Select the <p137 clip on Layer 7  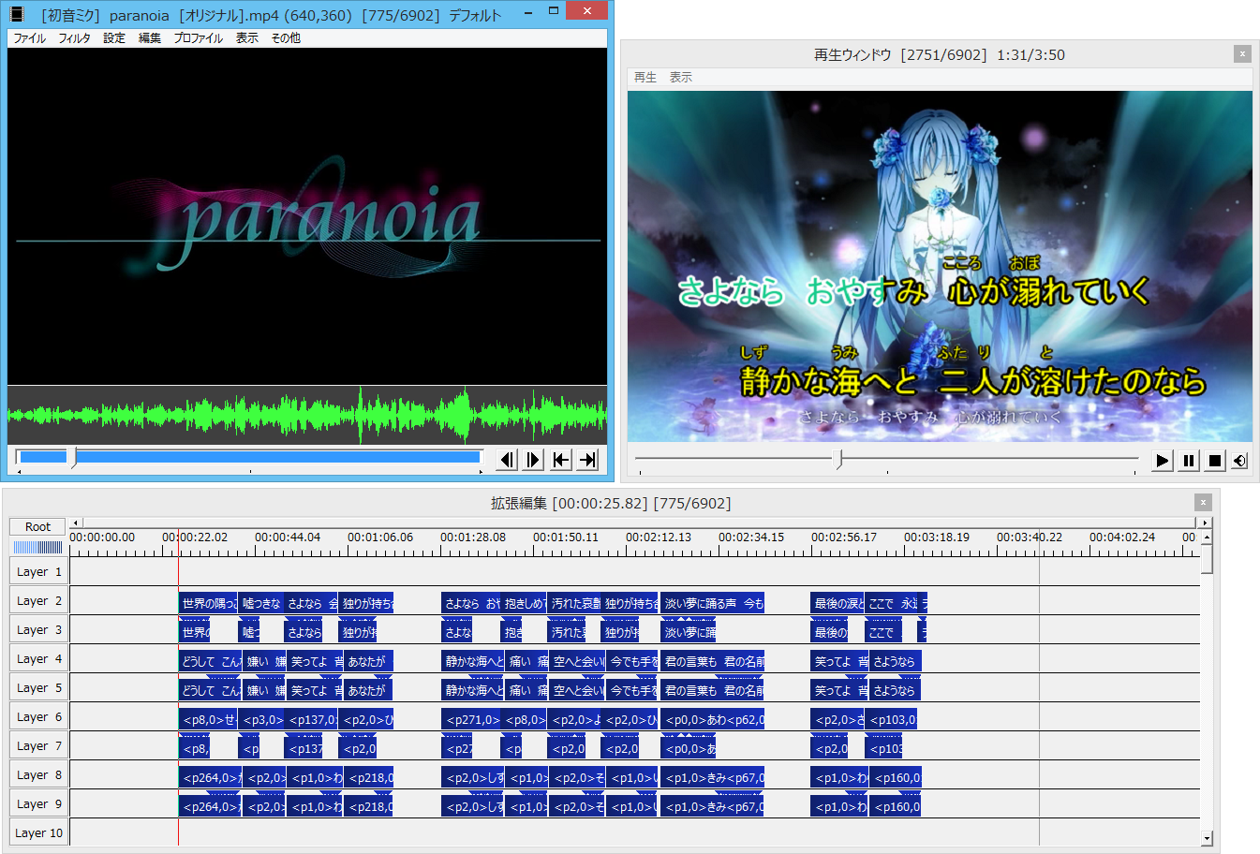pyautogui.click(x=304, y=748)
